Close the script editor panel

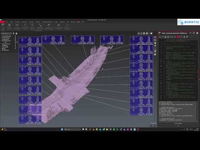tap(197, 33)
